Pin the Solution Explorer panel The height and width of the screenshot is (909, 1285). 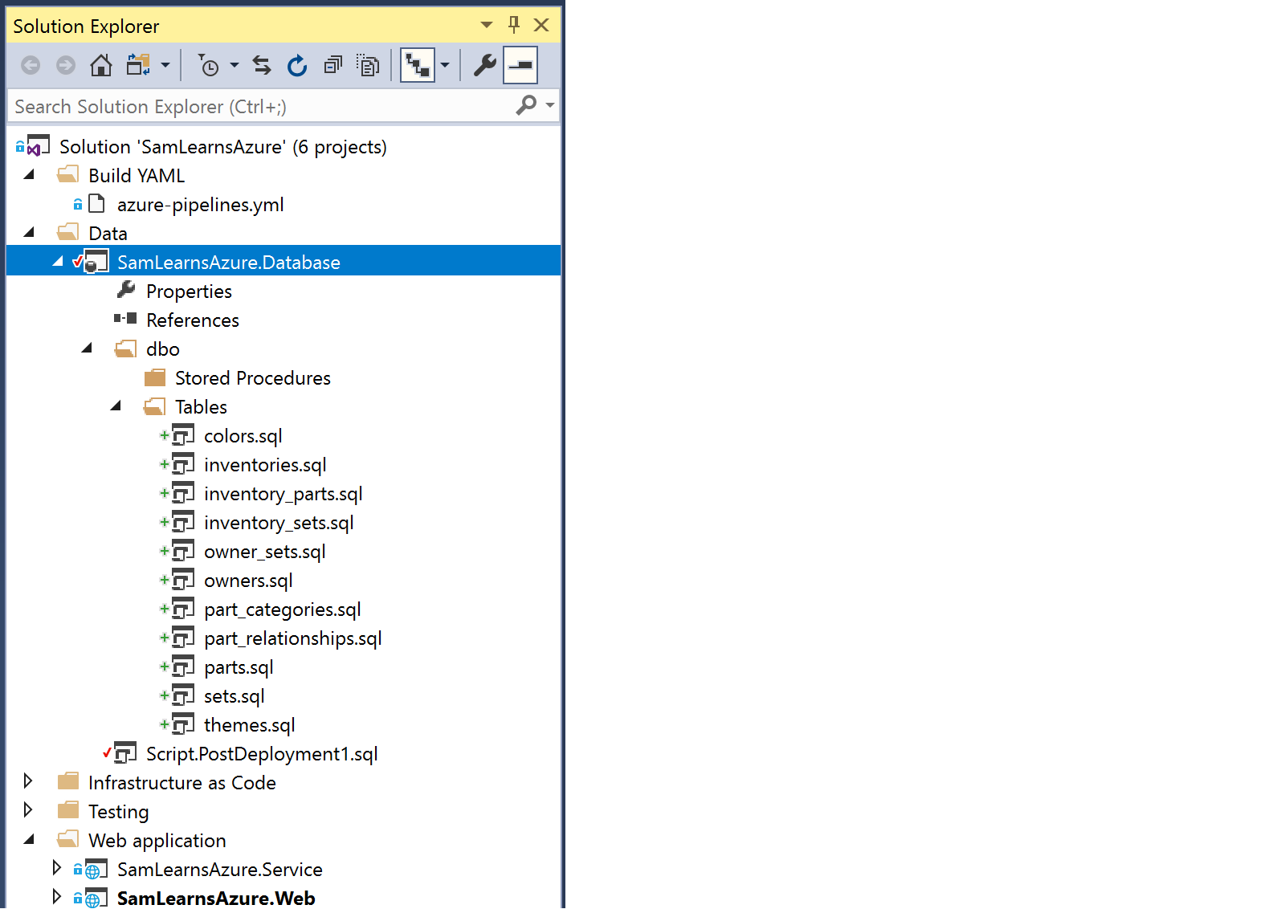click(514, 25)
